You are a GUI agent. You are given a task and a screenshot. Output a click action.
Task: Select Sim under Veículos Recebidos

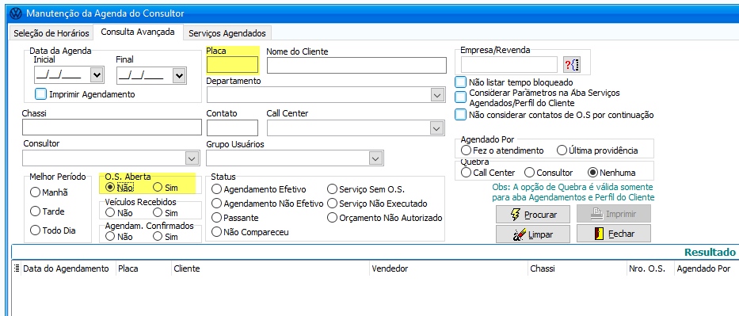(x=158, y=212)
